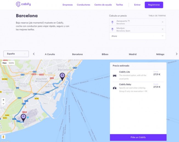Select the A Coruña city tab
This screenshot has height=142, width=179.
pos(50,54)
